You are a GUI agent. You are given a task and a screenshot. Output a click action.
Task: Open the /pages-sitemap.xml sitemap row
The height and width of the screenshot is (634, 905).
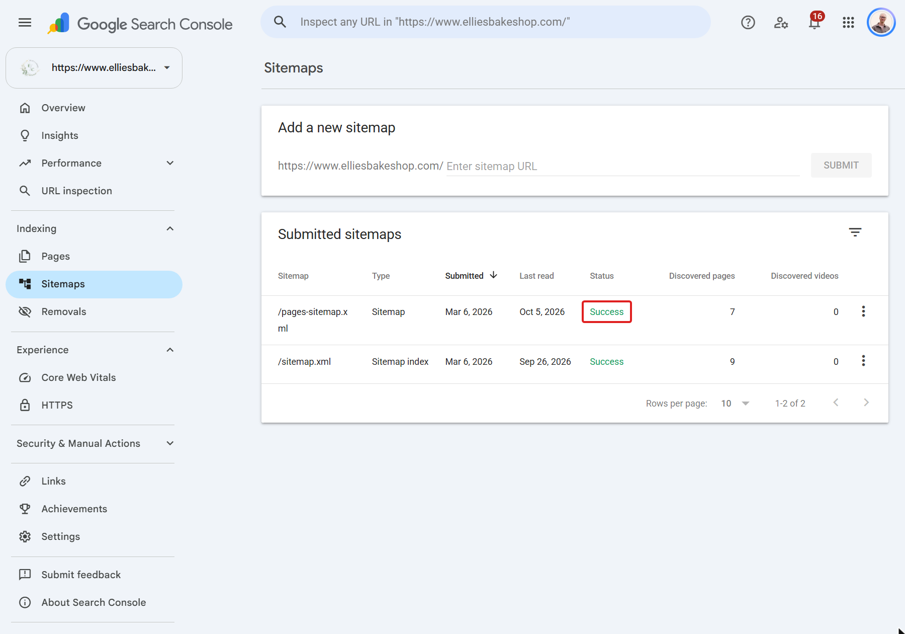[575, 320]
